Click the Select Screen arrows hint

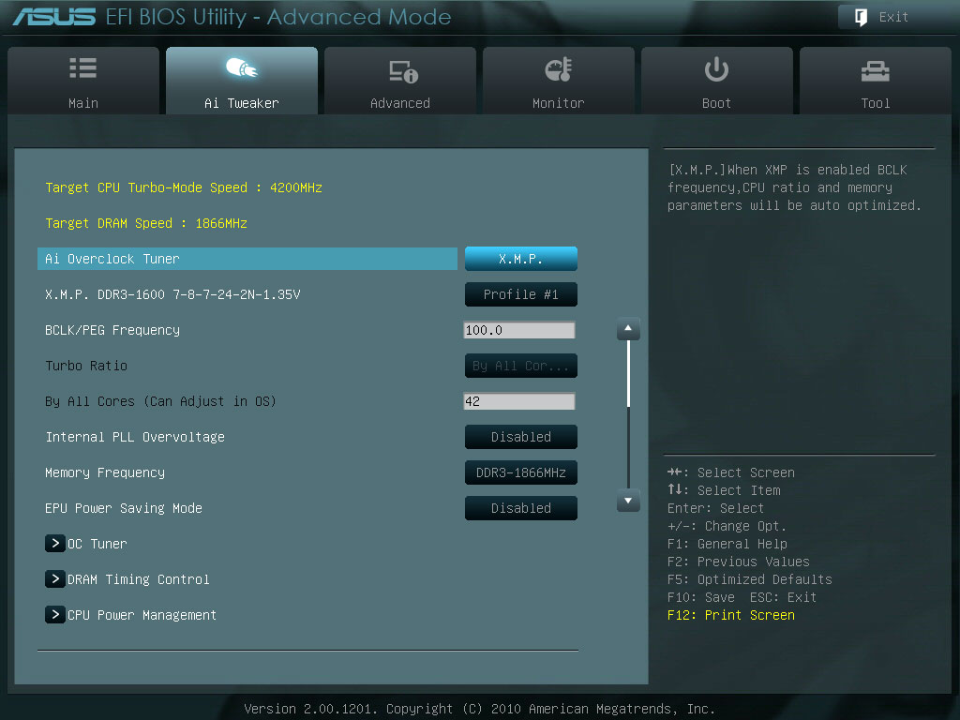[731, 472]
